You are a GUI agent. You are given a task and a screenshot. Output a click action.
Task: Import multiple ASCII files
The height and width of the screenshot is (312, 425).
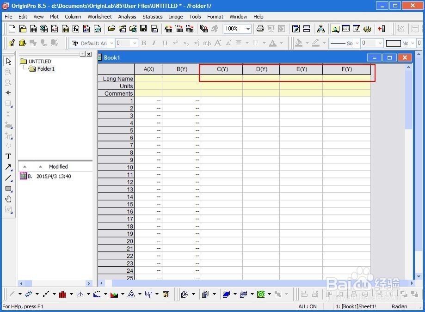(x=190, y=29)
